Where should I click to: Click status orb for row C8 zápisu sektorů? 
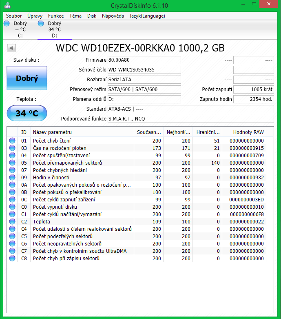[x=12, y=258]
